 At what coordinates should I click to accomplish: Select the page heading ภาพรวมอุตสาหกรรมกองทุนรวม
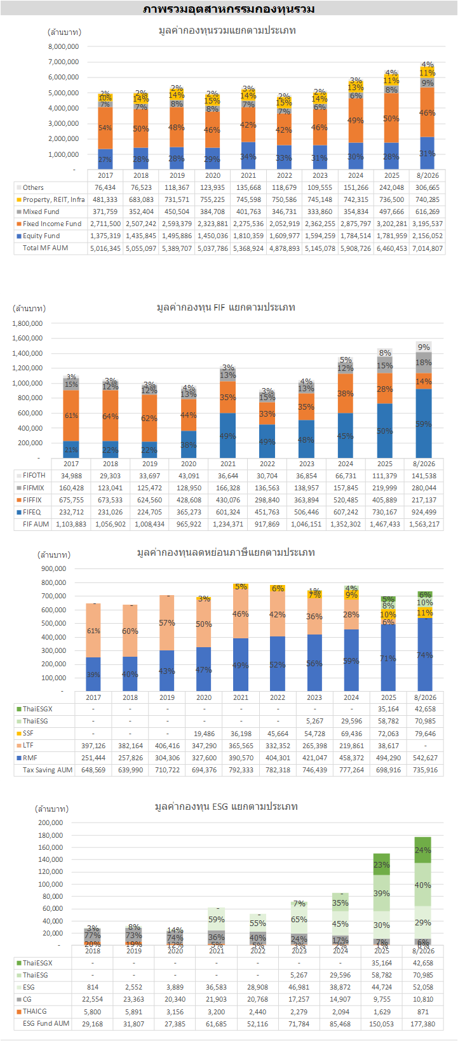click(229, 9)
